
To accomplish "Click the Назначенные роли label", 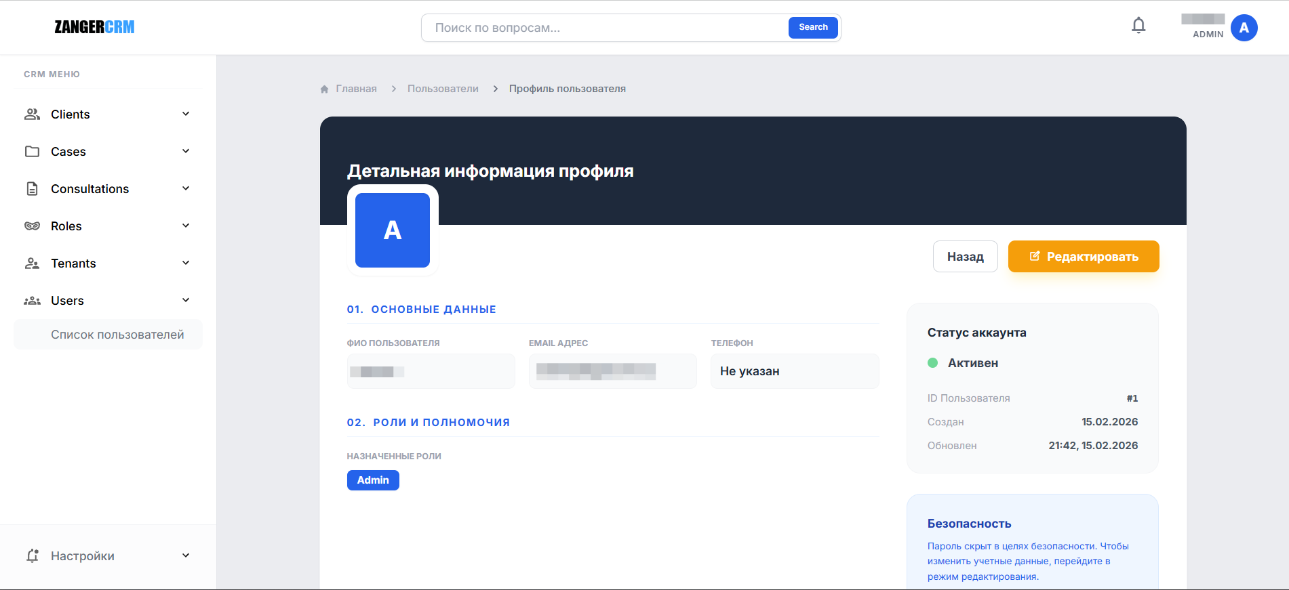I will coord(394,457).
